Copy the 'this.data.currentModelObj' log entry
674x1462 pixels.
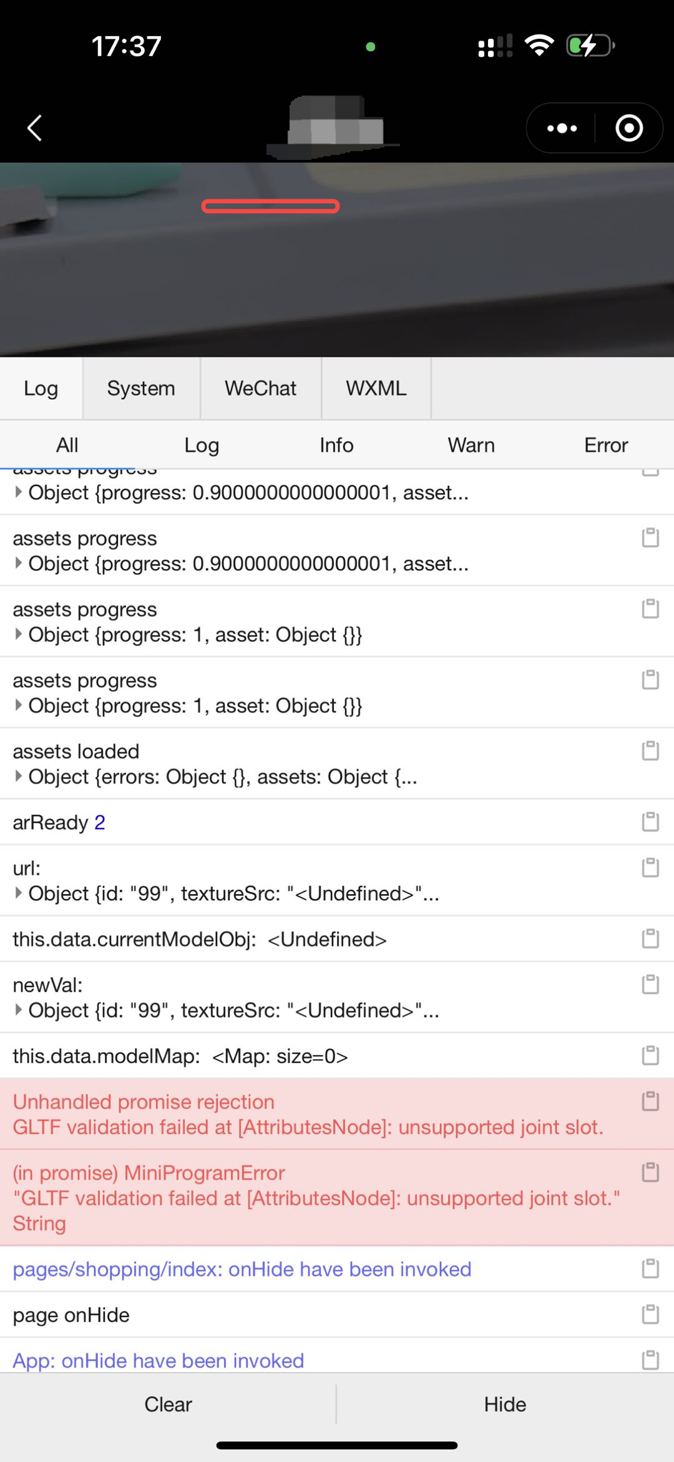tap(650, 938)
